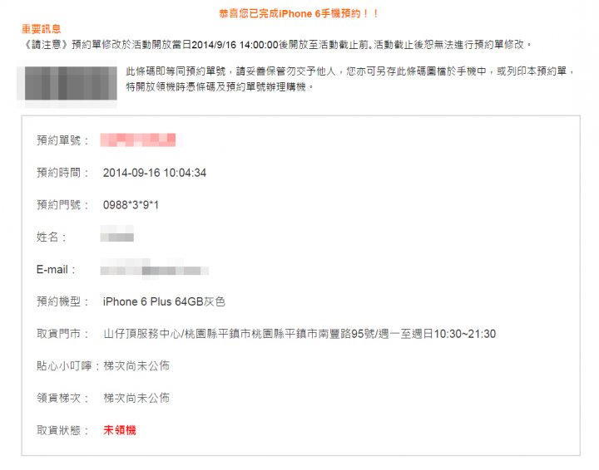
Task: Click the 貼心小叮嚀 reminder text
Action: pyautogui.click(x=136, y=366)
